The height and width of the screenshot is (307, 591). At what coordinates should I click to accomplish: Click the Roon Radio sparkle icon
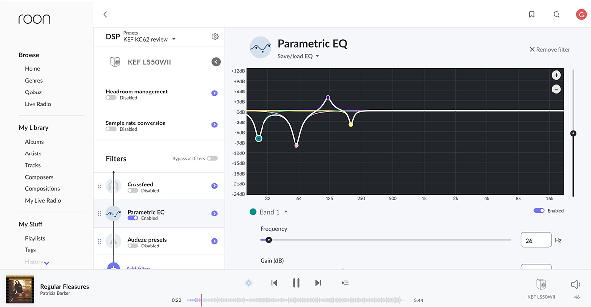249,283
